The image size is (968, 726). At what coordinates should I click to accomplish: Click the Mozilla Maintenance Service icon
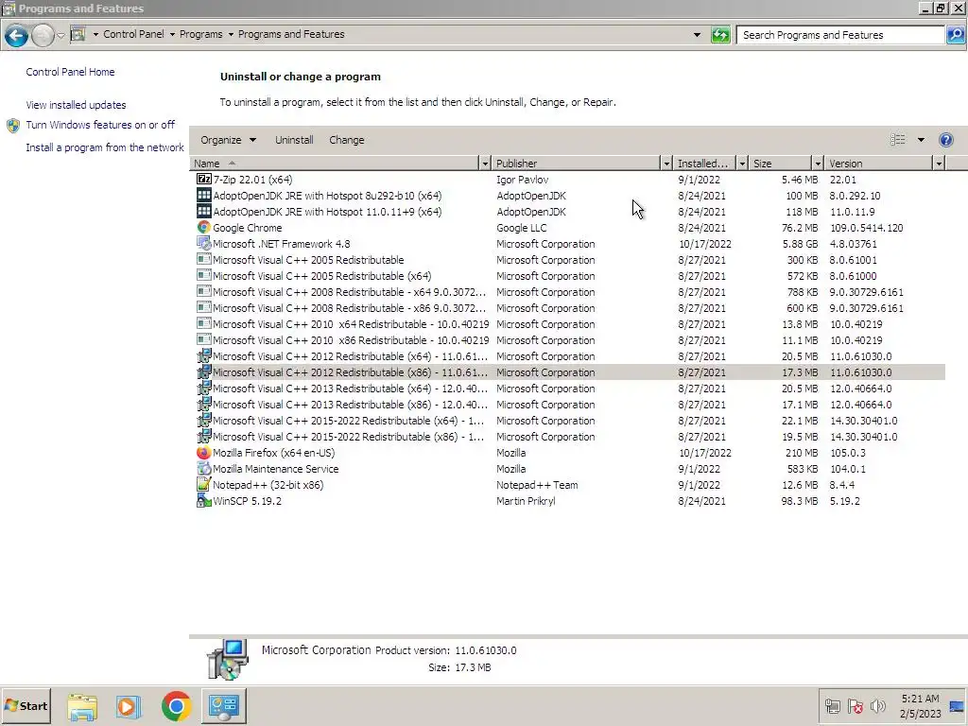click(204, 468)
